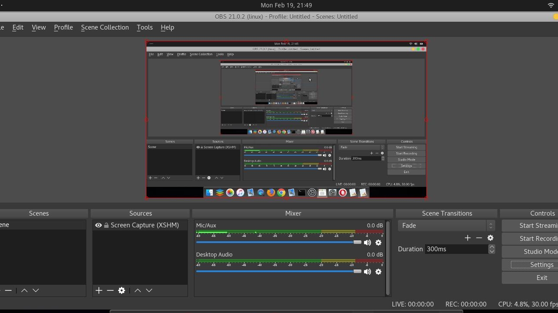The width and height of the screenshot is (558, 313).
Task: Open Desktop Audio settings gear
Action: (x=378, y=272)
